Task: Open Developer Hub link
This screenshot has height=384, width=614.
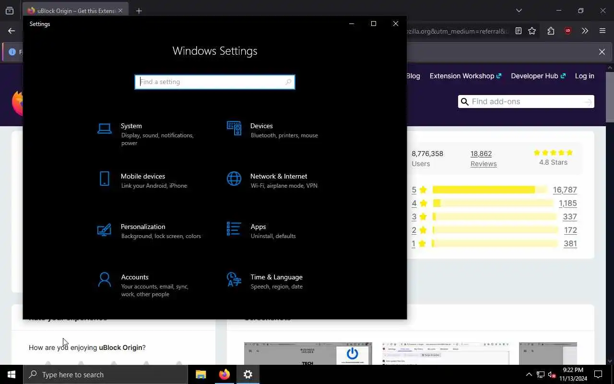Action: coord(538,76)
